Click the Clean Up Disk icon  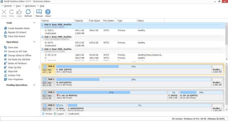(x=6, y=67)
